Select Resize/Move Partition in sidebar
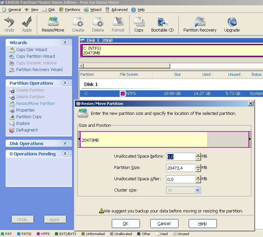This screenshot has height=237, width=263. (35, 104)
